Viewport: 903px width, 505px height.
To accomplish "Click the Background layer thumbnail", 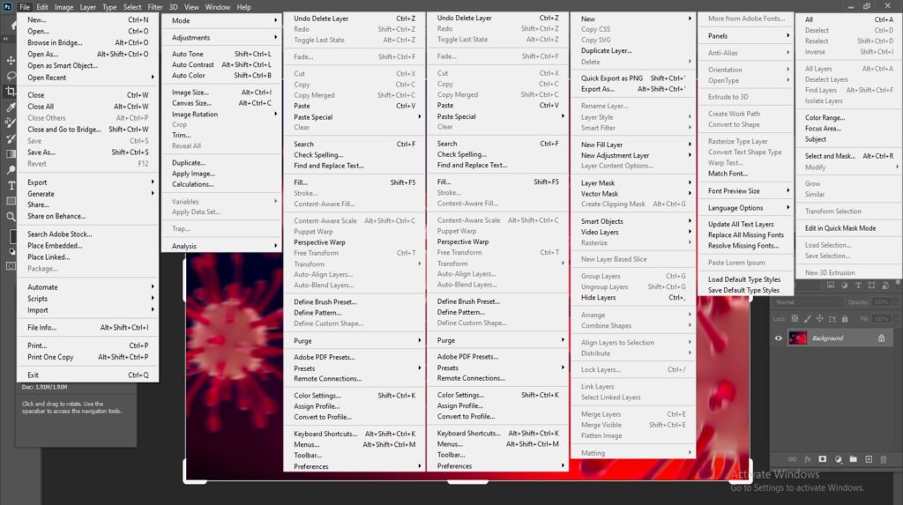I will coord(797,338).
